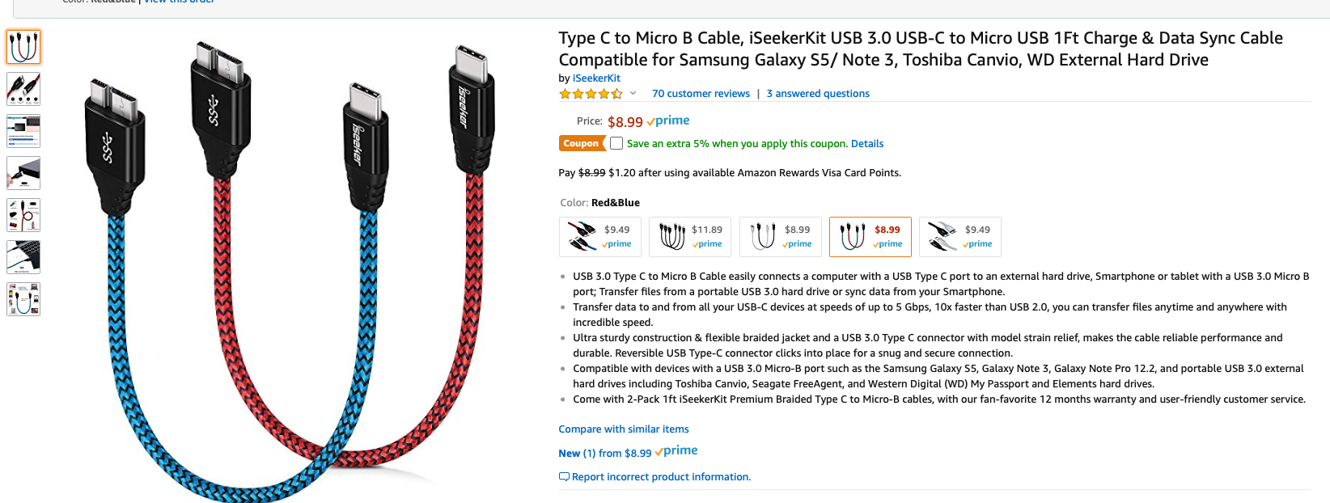1330x503 pixels.
Task: Select the $8.99 black and white cable option
Action: pos(780,237)
